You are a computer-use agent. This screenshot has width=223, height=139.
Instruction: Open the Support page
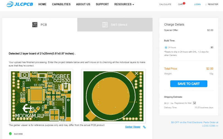tap(102, 4)
